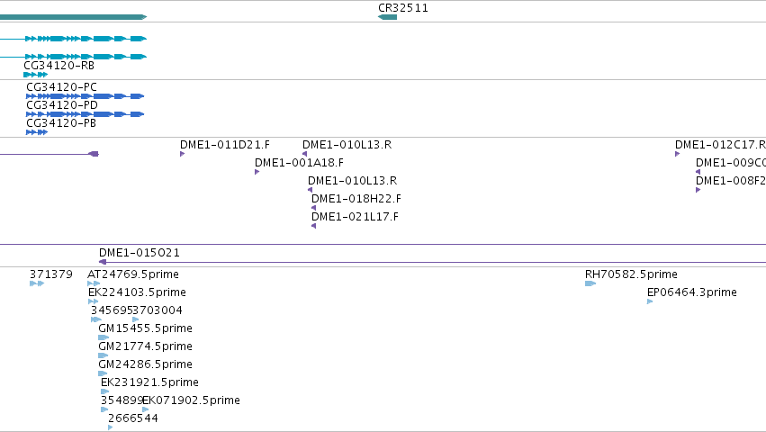Screen dimensions: 766x432
Task: Click the CG34120-PB protein label
Action: (x=61, y=123)
